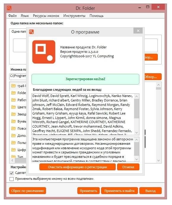Click license text scroll up arrow
The width and height of the screenshot is (172, 205).
[137, 140]
